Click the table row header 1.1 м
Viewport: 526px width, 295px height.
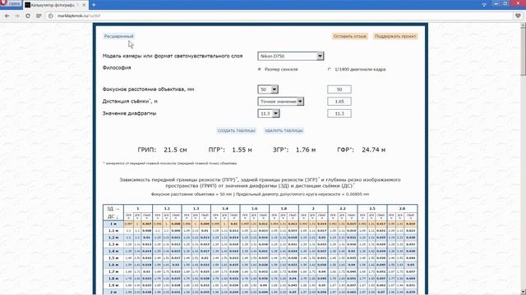(113, 231)
